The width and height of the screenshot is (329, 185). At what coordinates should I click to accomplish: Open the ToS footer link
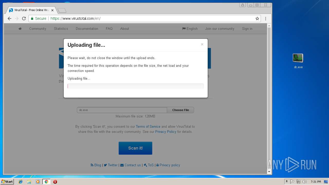pos(149,165)
